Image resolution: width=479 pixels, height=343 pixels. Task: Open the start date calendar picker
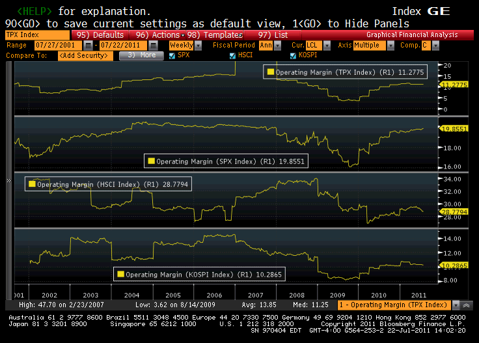88,46
